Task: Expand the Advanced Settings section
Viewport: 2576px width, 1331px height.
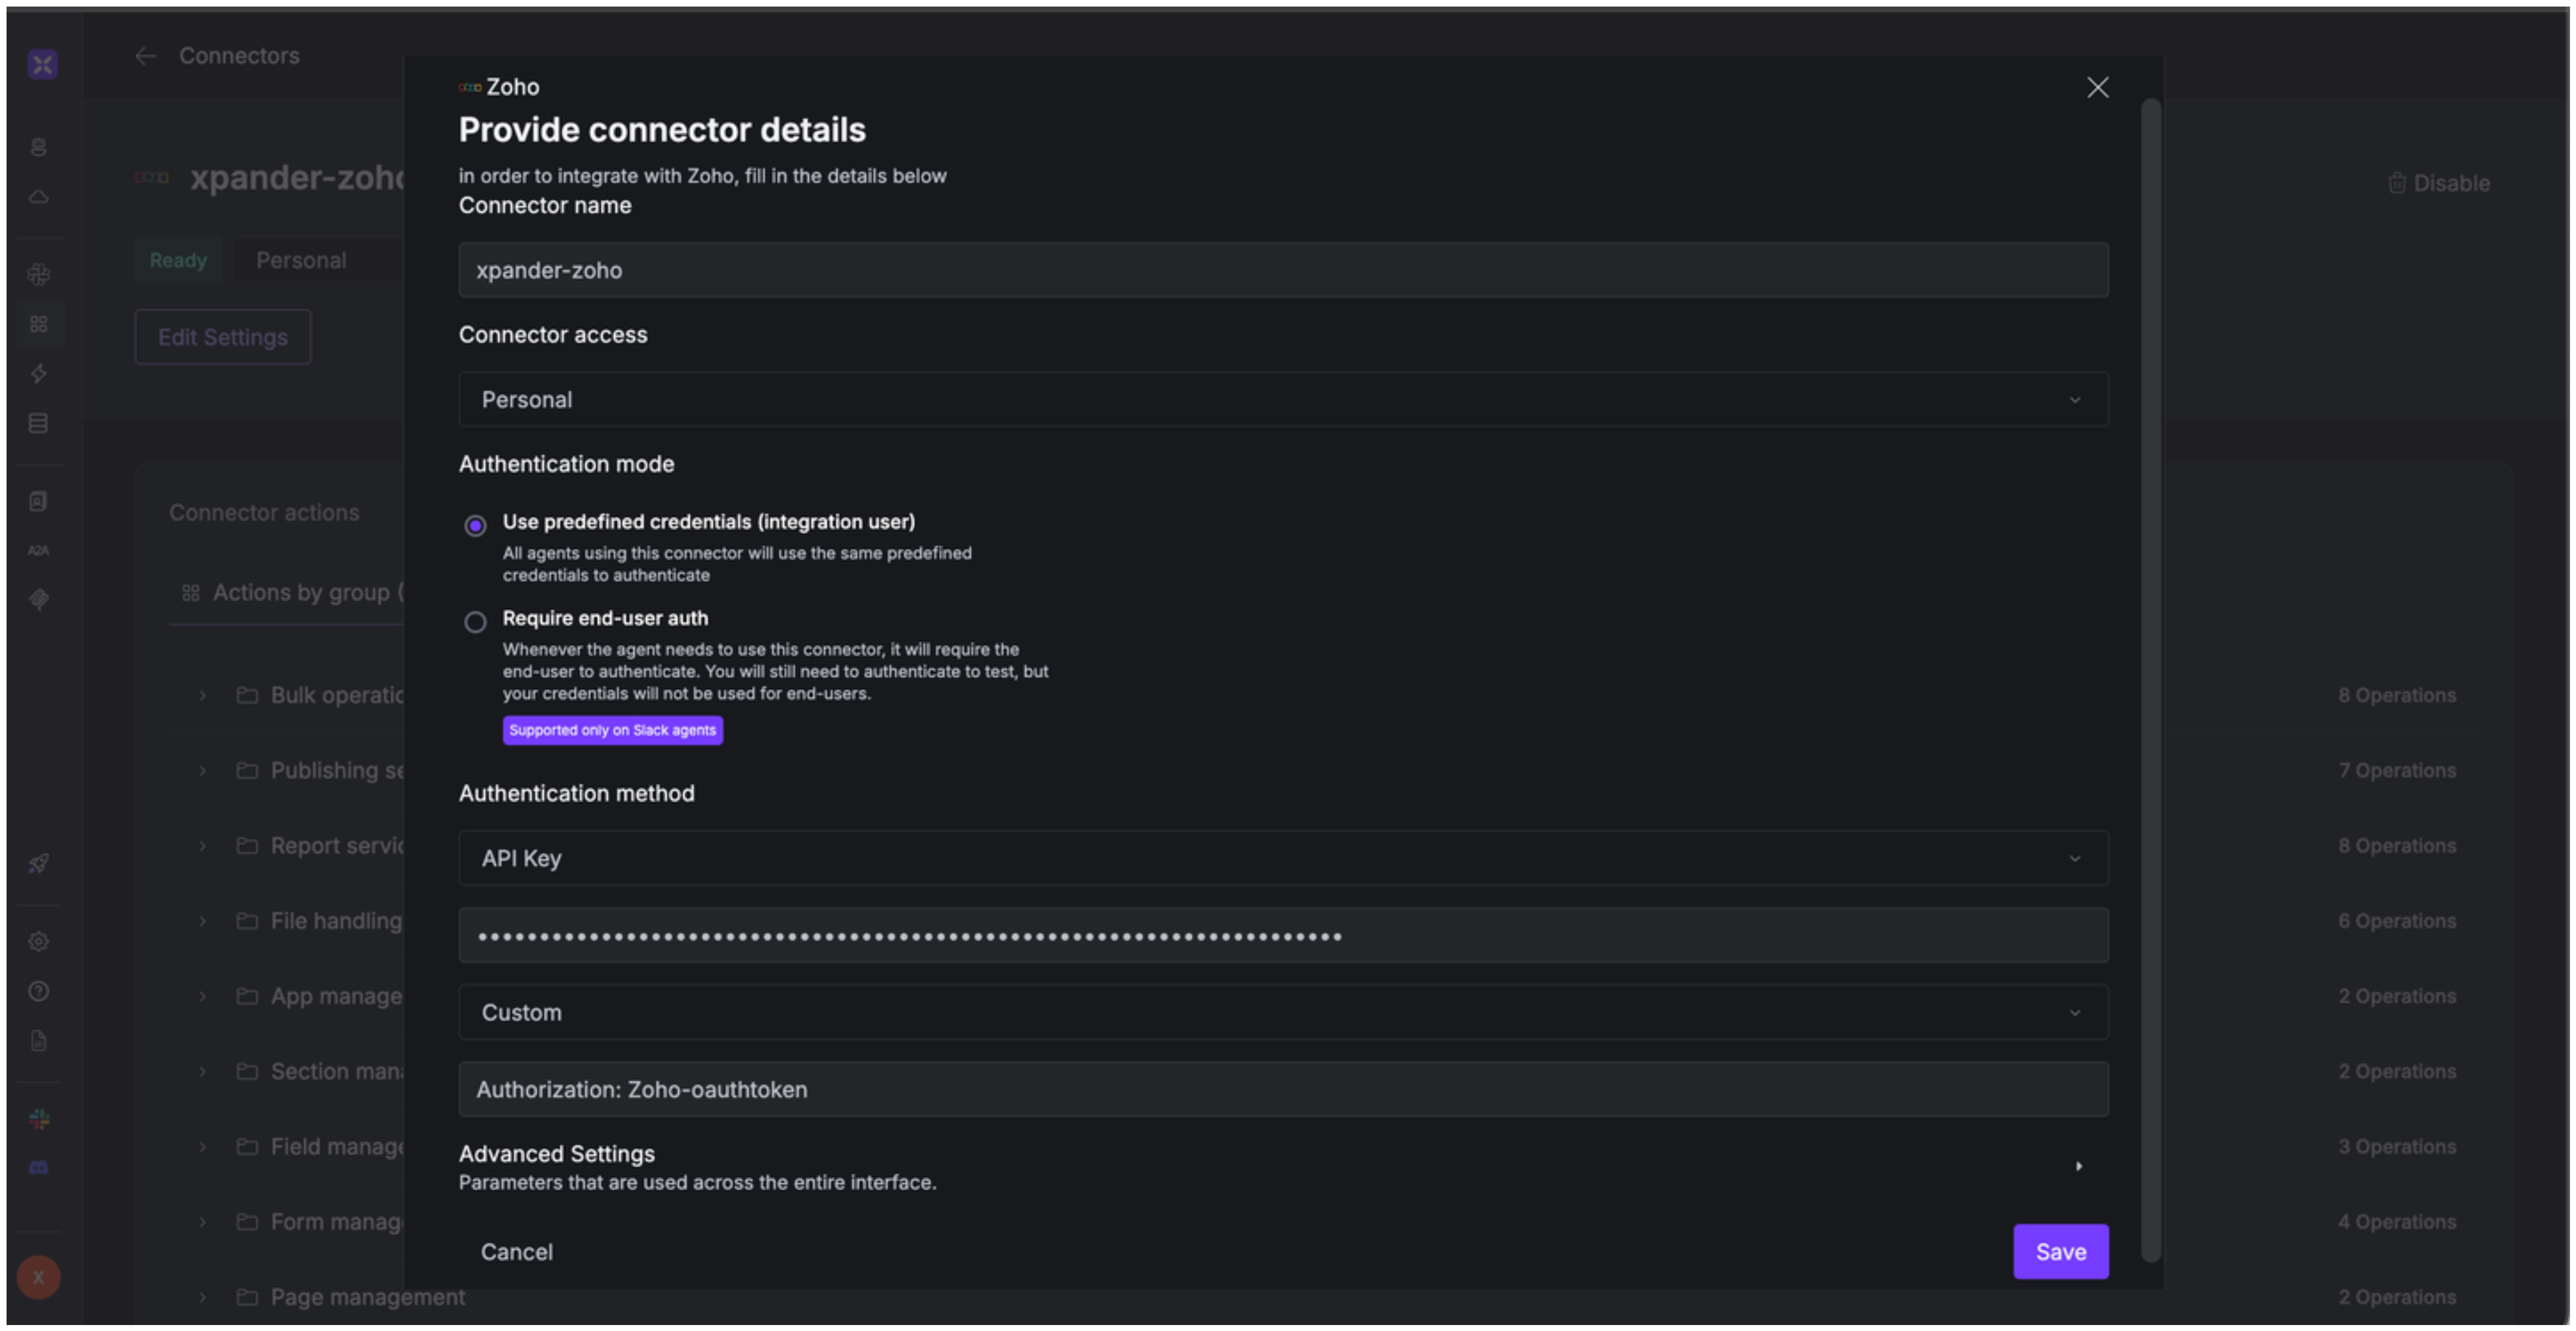Action: (2078, 1166)
